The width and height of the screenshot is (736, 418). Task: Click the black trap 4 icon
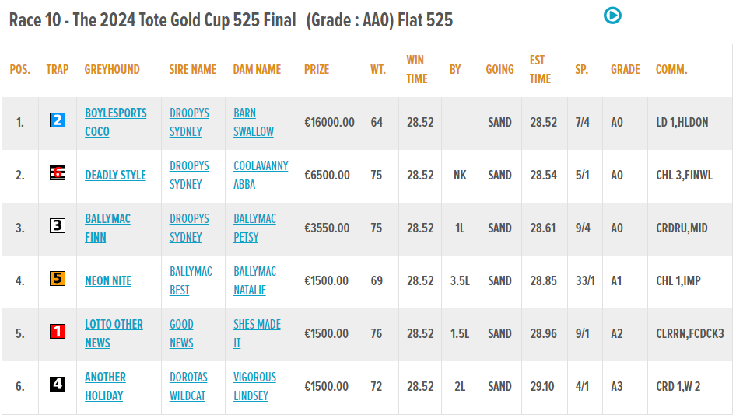click(58, 384)
